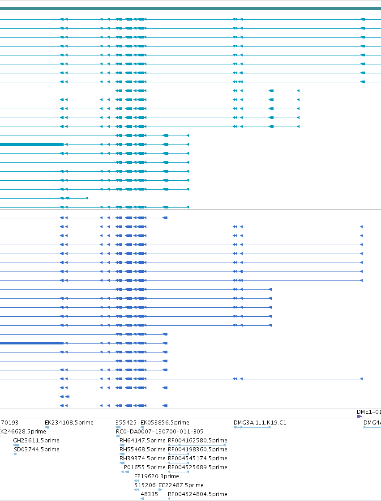Click the EP19620.3prime label
This screenshot has width=381, height=501.
[x=156, y=476]
